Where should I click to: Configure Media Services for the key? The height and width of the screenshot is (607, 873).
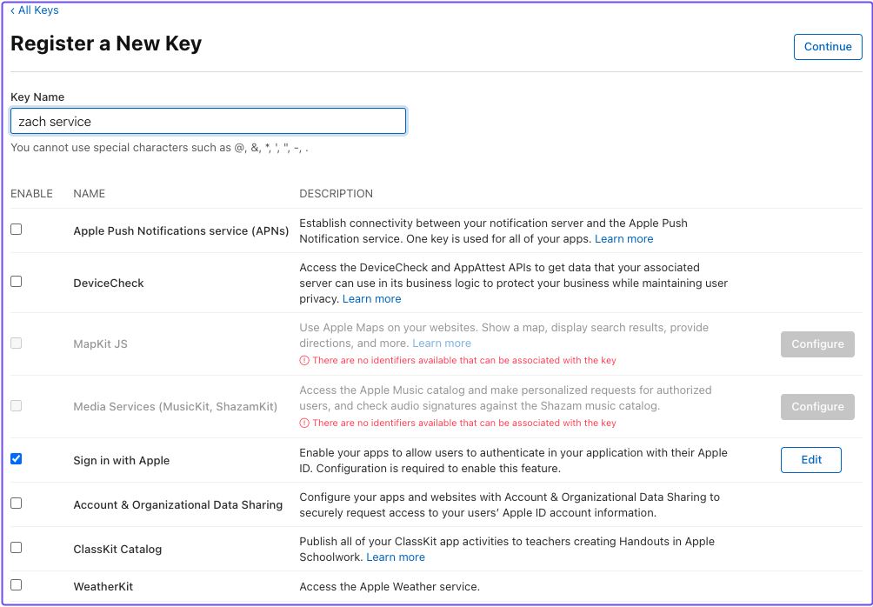816,406
